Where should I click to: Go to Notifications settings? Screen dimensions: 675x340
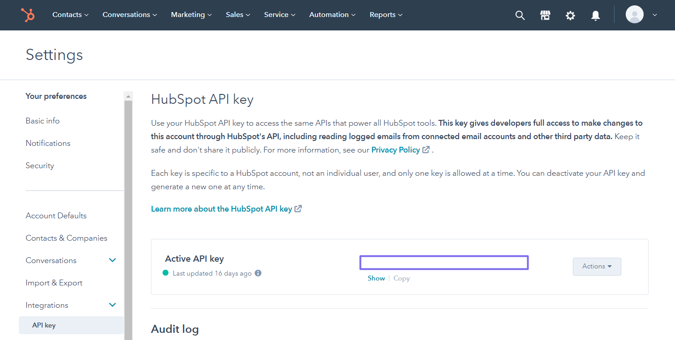tap(48, 143)
